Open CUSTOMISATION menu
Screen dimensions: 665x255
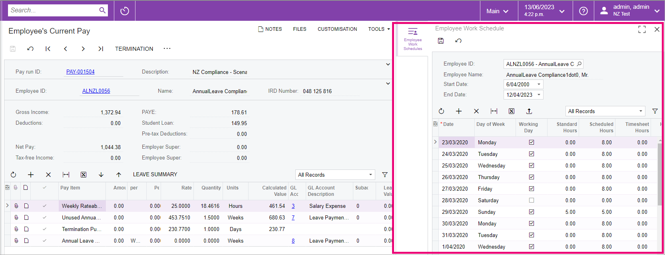[337, 29]
